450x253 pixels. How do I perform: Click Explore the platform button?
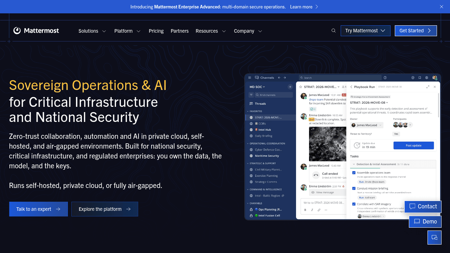coord(105,209)
